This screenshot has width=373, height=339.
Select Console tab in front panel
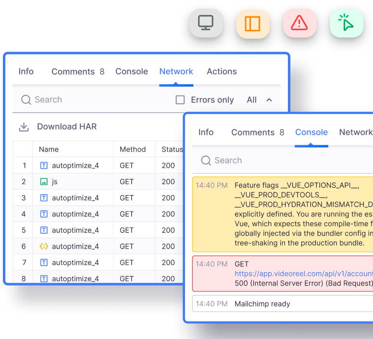[x=311, y=132]
